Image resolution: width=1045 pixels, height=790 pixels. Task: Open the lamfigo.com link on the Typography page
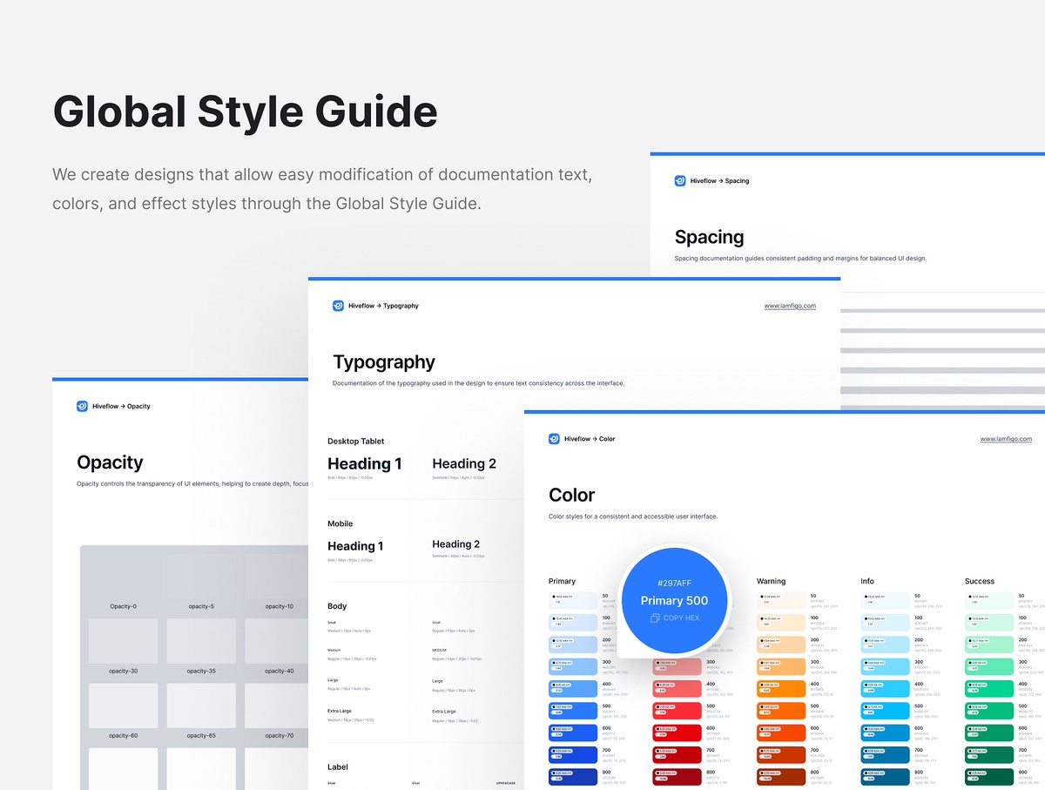(790, 306)
